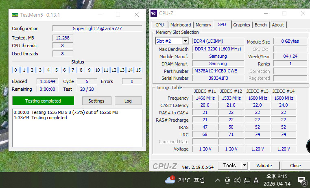This screenshot has height=188, width=310.
Task: Open the notification center icon
Action: click(x=302, y=181)
